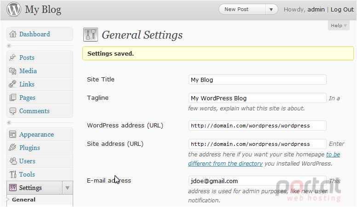Go to the Users menu
The image size is (357, 207).
pos(27,161)
